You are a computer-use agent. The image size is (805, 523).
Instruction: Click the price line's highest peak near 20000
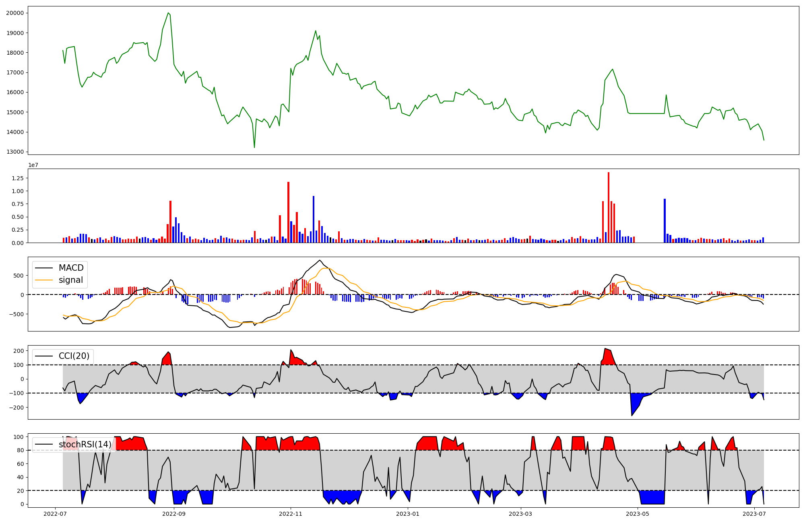pyautogui.click(x=168, y=13)
